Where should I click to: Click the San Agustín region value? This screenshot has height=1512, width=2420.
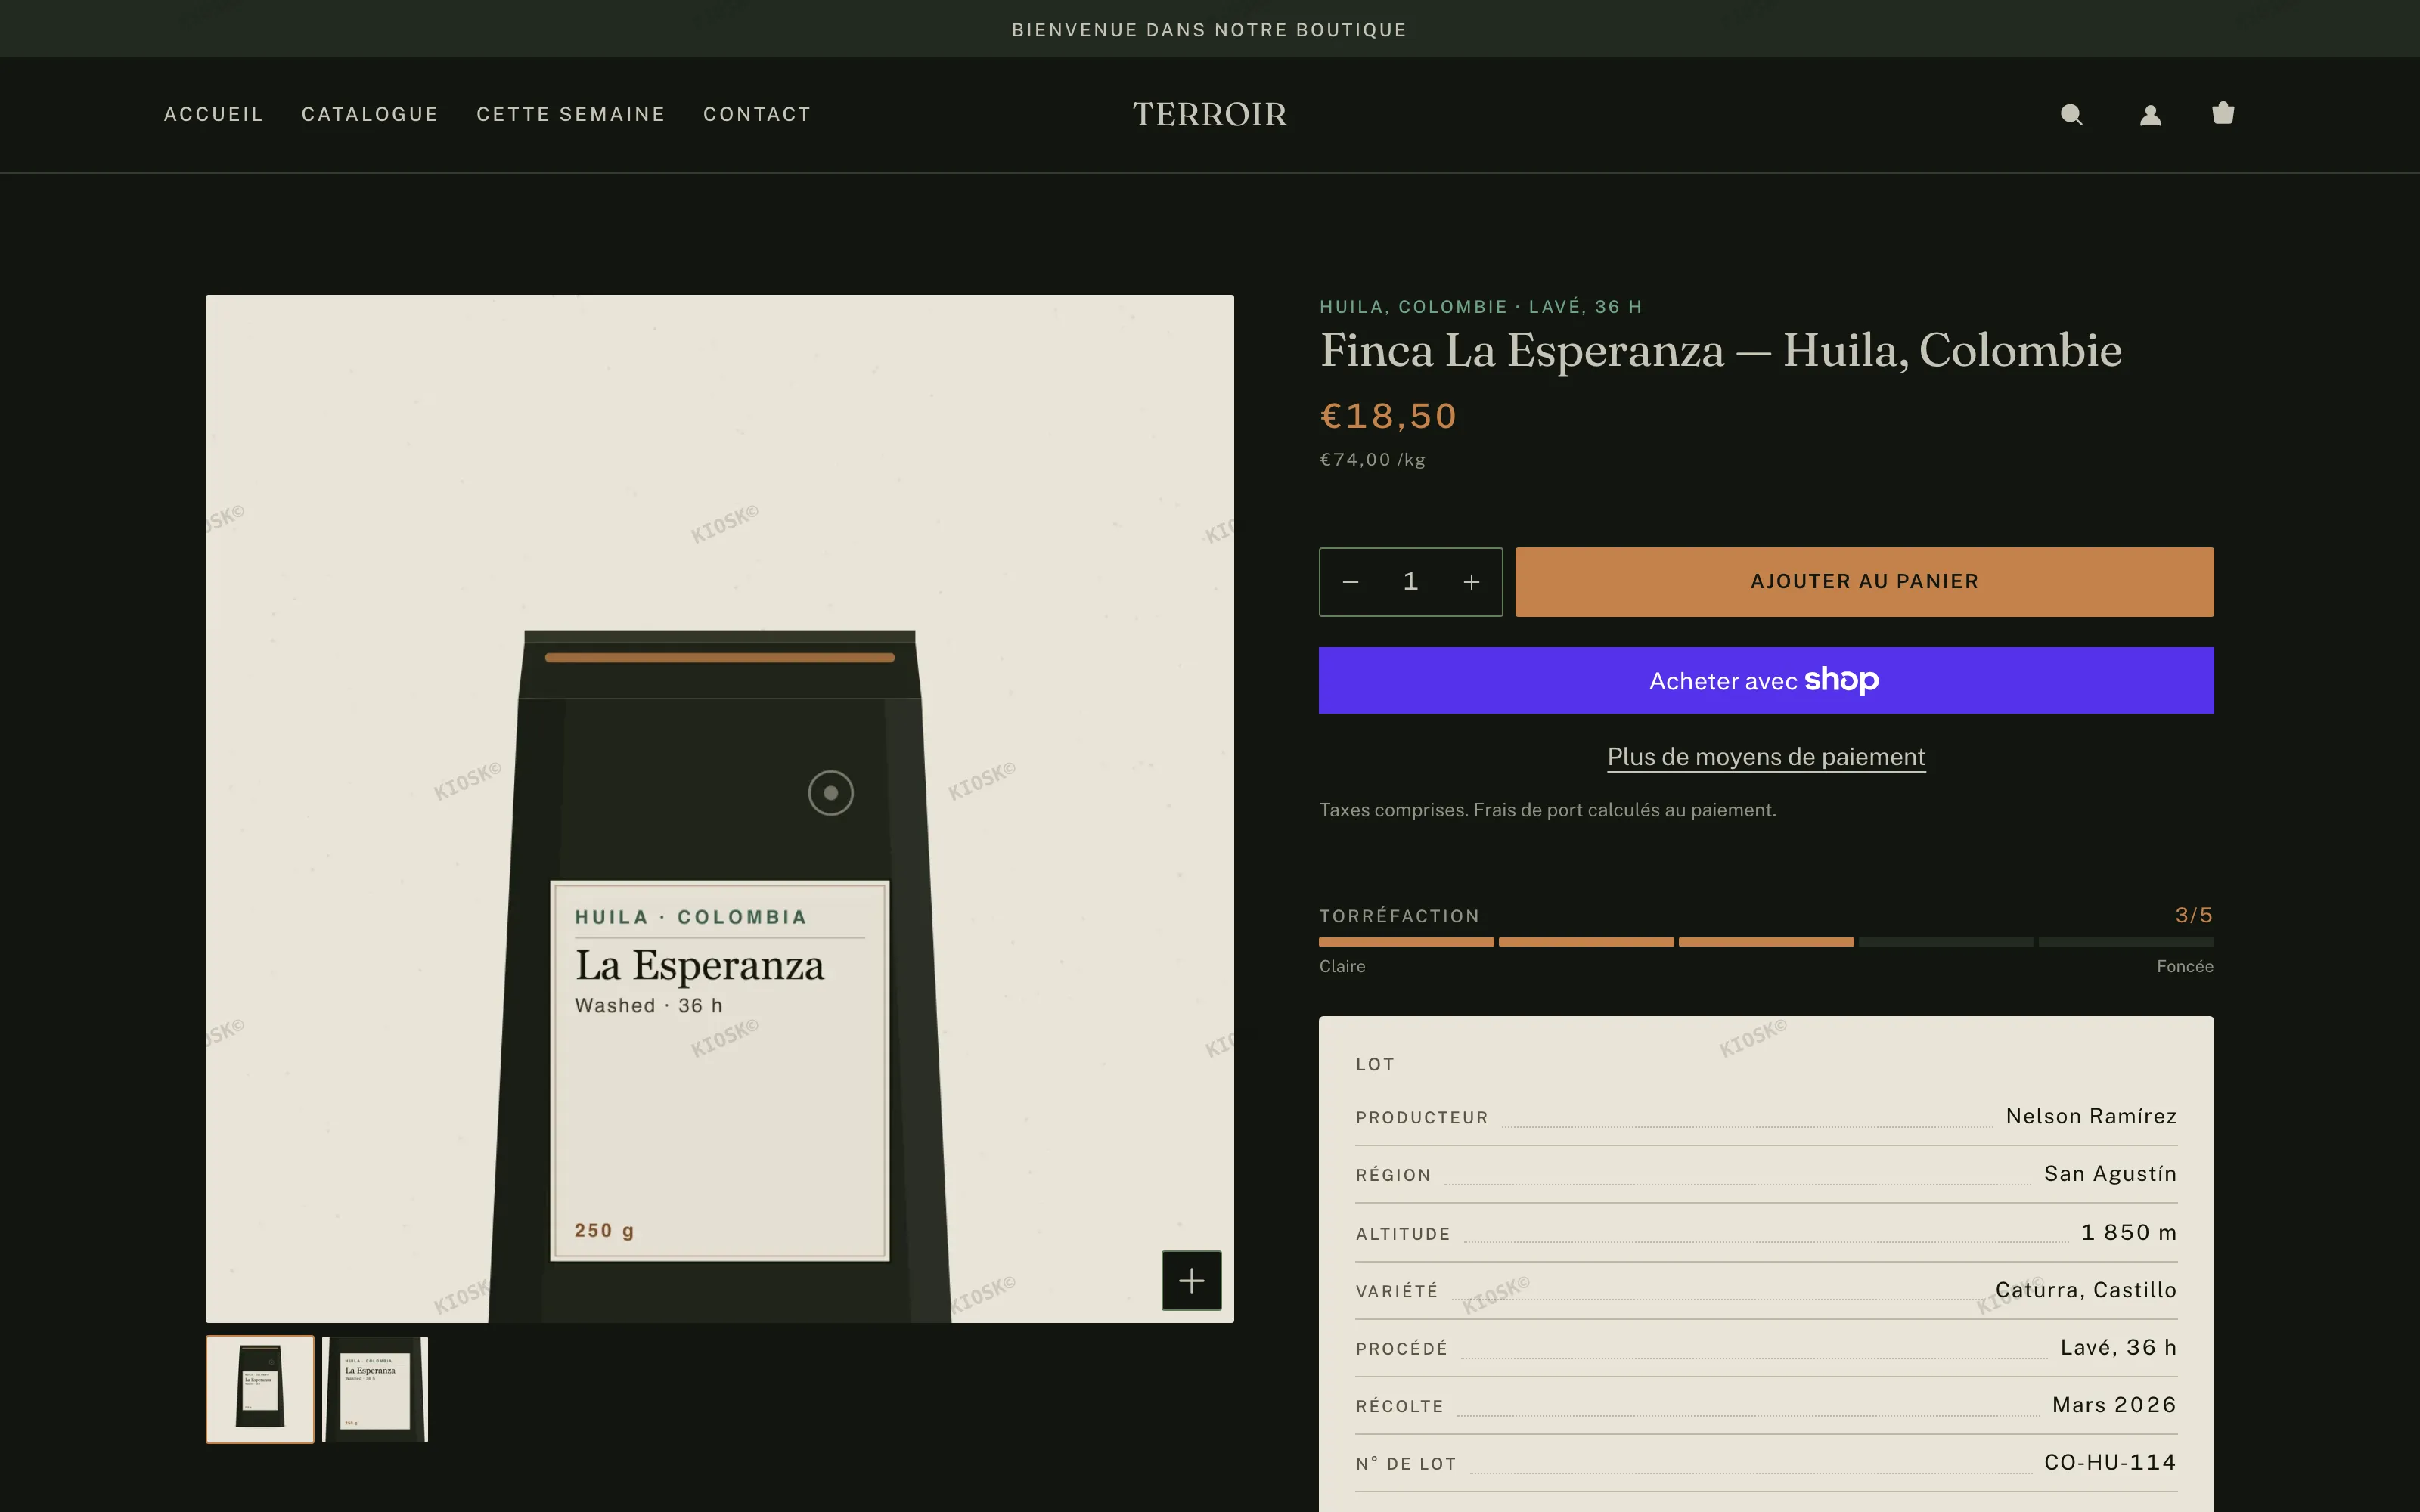click(x=2110, y=1174)
